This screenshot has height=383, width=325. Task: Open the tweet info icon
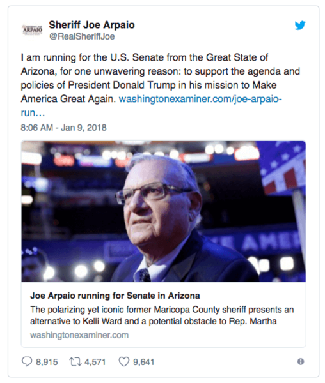pyautogui.click(x=301, y=361)
